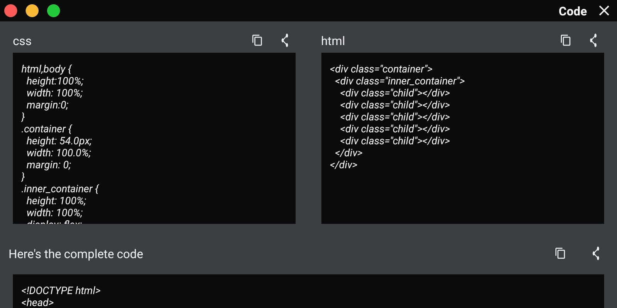Copy the css code snippet
The image size is (617, 308).
[x=257, y=40]
